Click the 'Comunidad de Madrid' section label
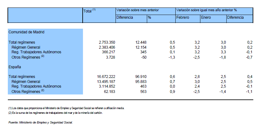268x130 pixels. 27,32
